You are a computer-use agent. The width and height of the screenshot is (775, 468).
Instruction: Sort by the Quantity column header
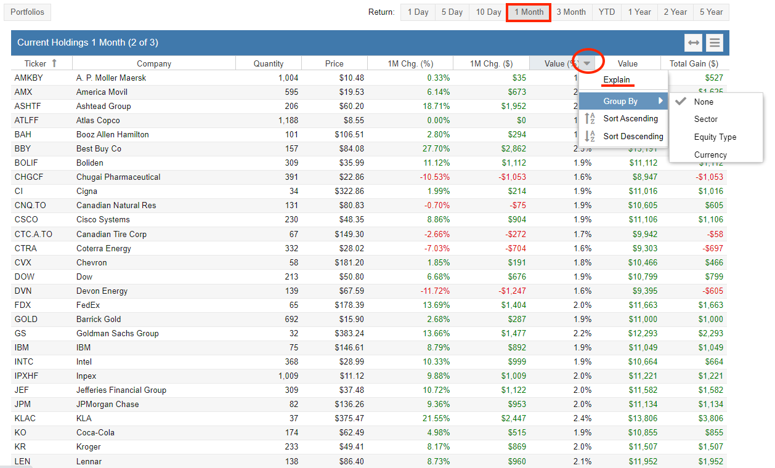(x=269, y=63)
